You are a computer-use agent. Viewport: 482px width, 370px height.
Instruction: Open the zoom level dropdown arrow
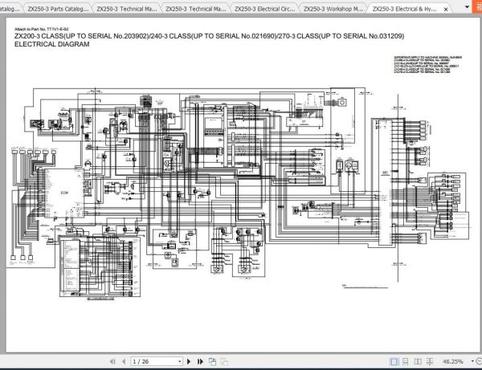click(472, 361)
